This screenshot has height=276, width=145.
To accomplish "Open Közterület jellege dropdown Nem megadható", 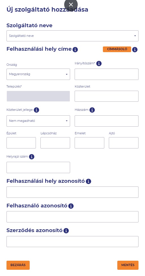I will point(38,121).
